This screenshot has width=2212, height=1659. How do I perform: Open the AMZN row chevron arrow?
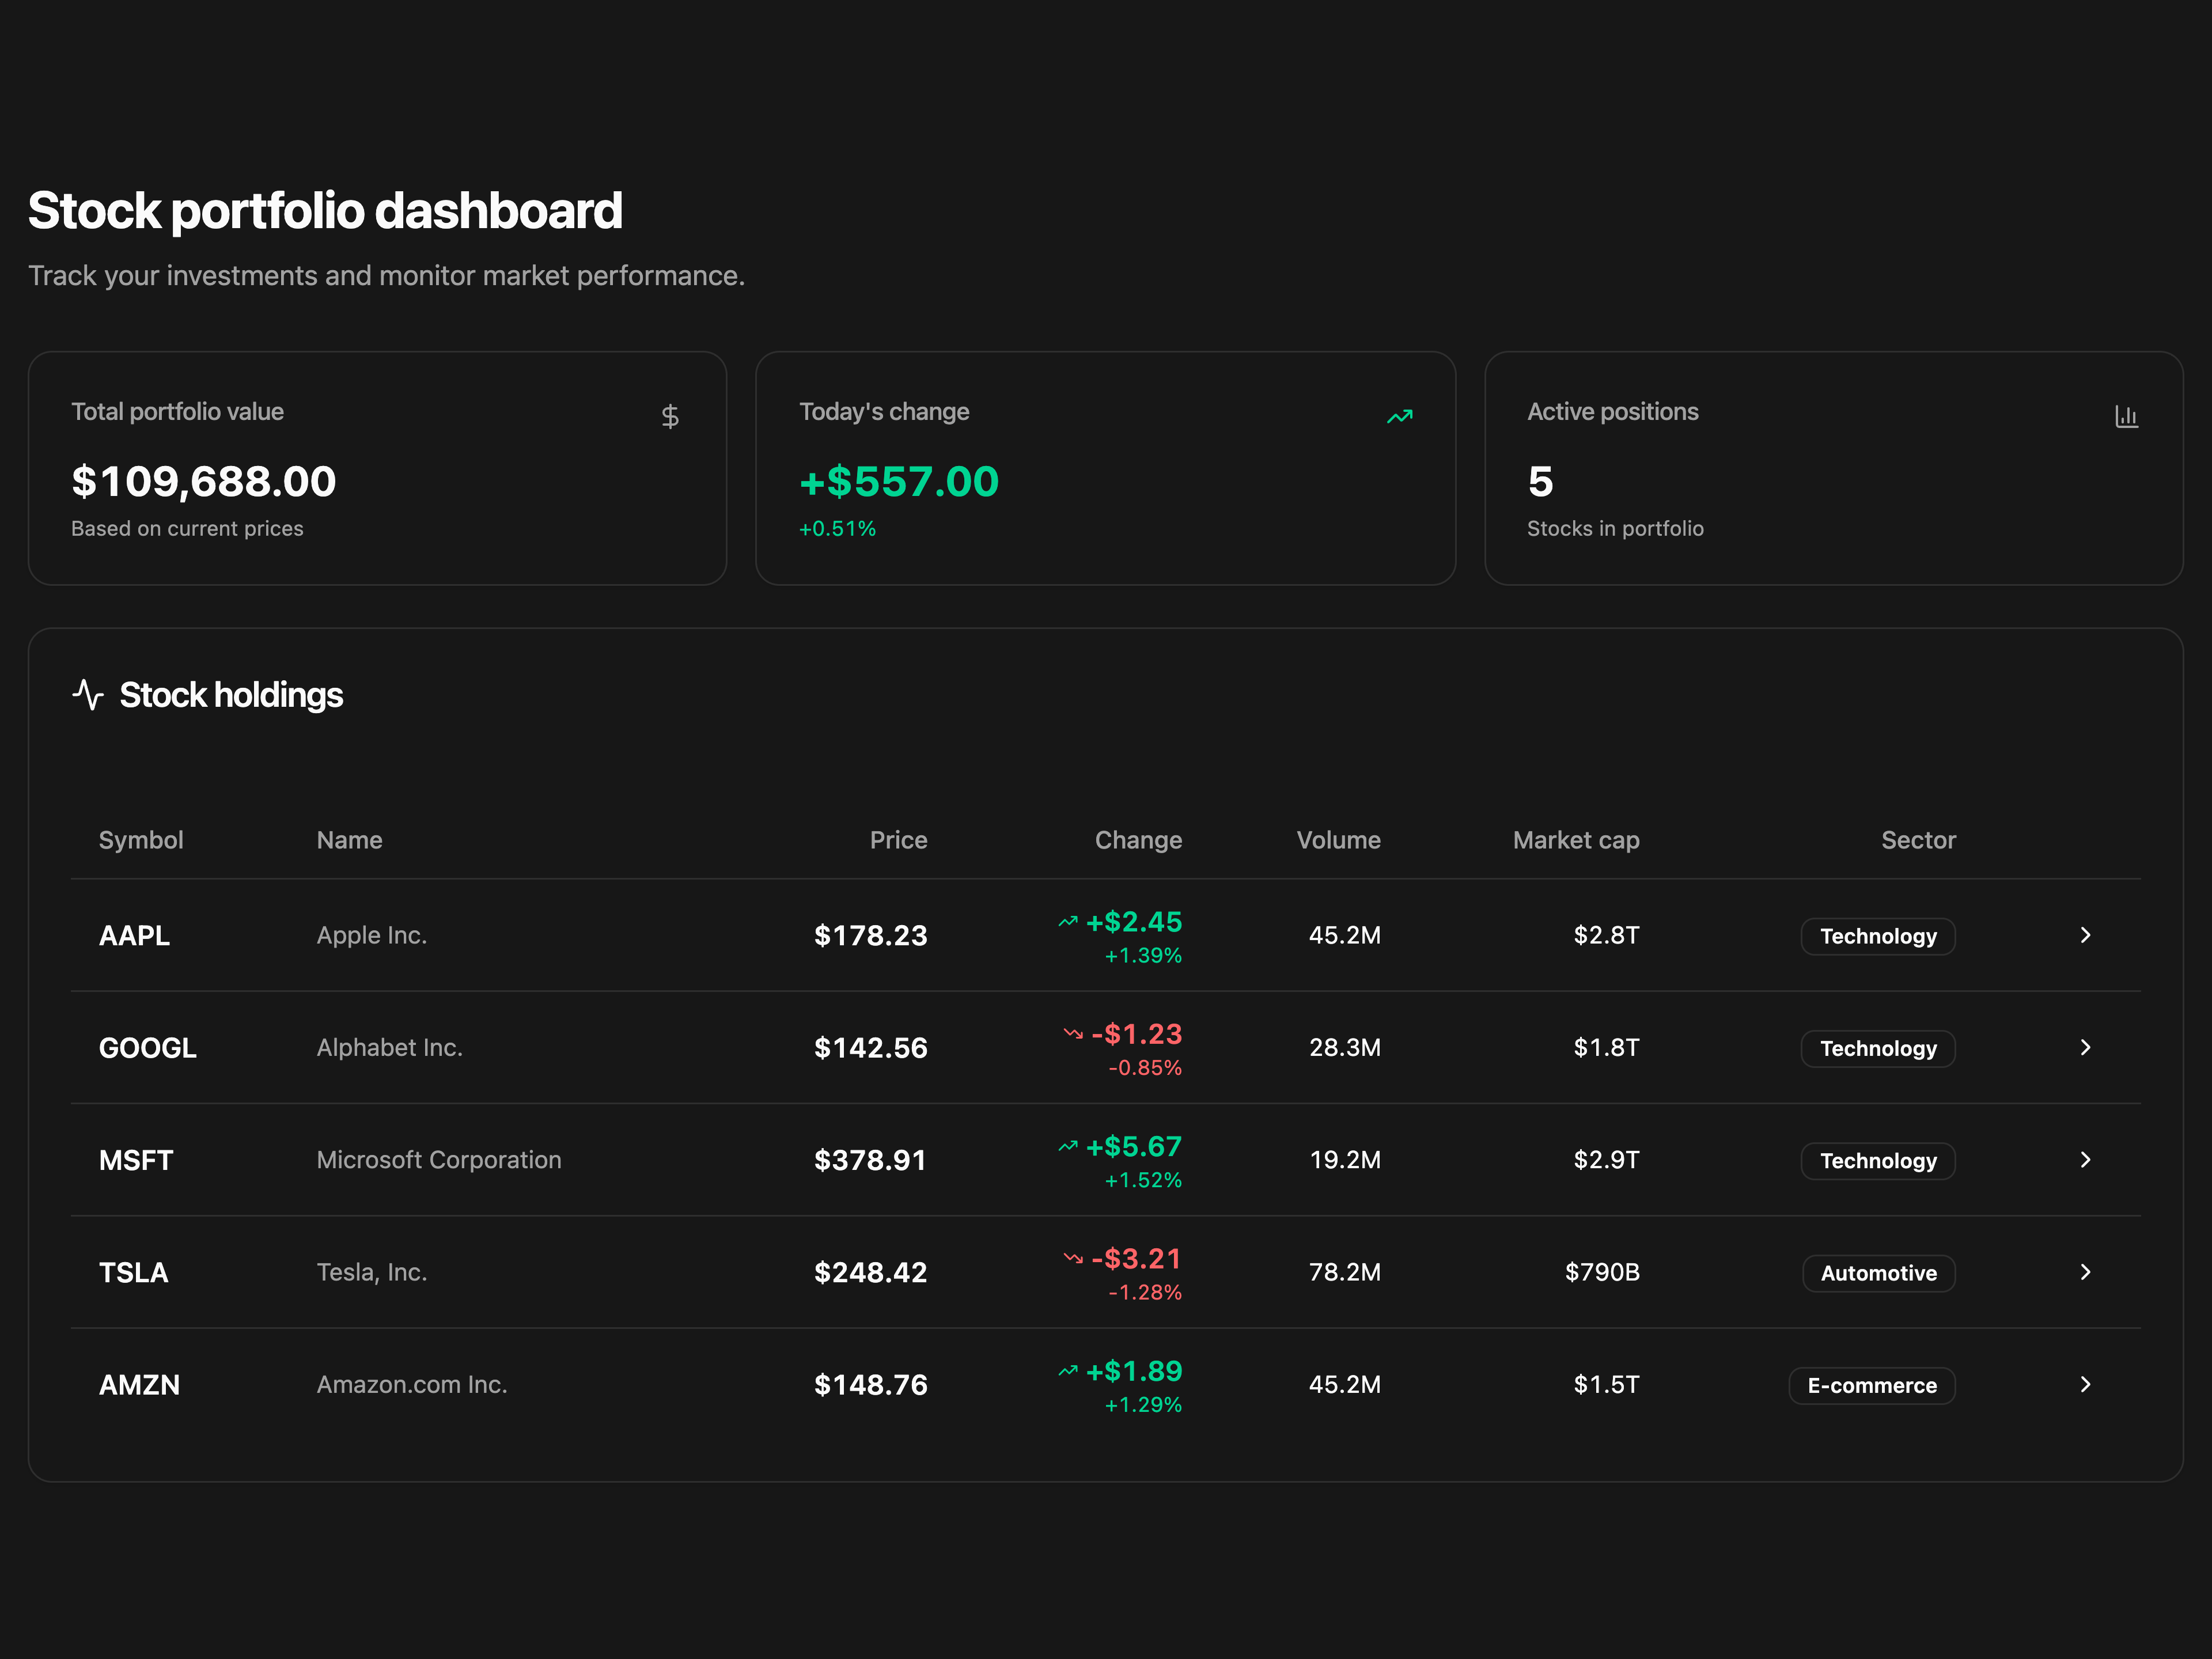(x=2085, y=1384)
